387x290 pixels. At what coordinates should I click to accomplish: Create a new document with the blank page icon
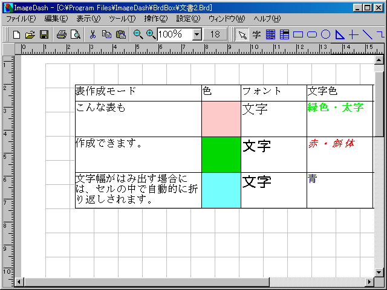(16, 34)
